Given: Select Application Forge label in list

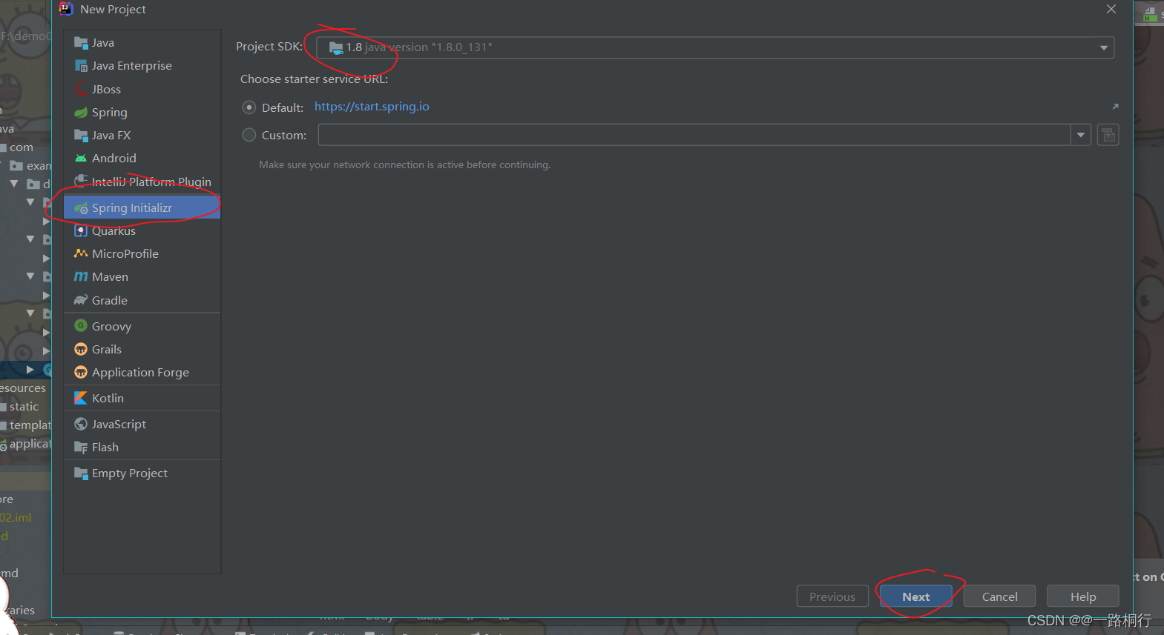Looking at the screenshot, I should pos(140,373).
